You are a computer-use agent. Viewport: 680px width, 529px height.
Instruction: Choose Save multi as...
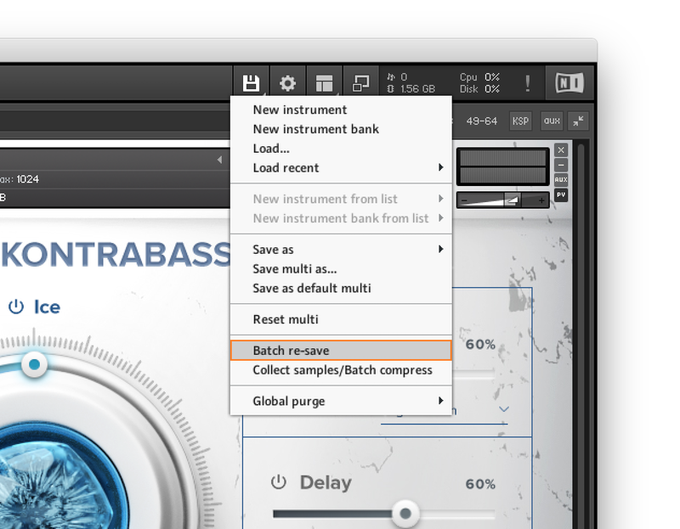(x=342, y=269)
